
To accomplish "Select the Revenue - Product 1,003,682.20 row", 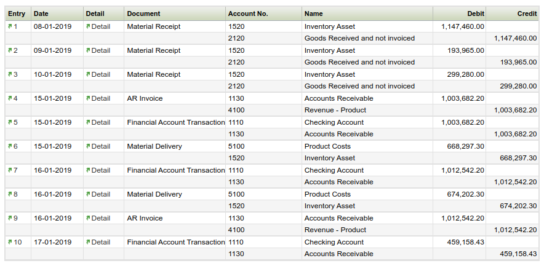I will 335,110.
